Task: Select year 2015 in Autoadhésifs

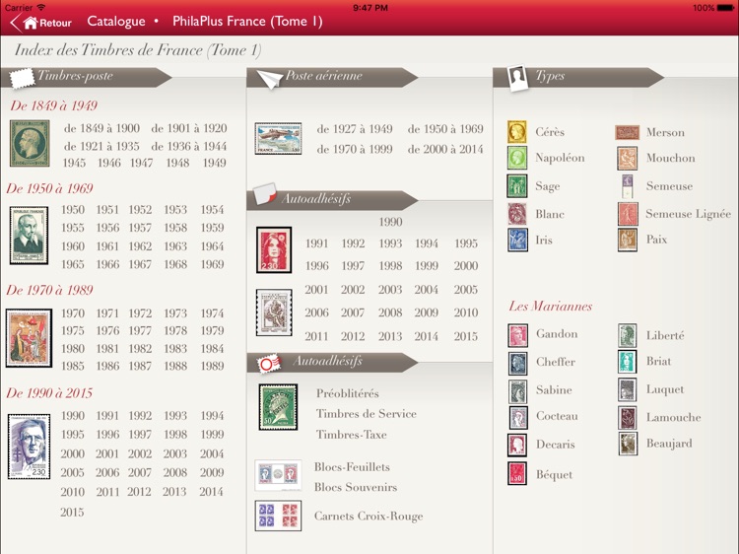Action: pos(466,336)
